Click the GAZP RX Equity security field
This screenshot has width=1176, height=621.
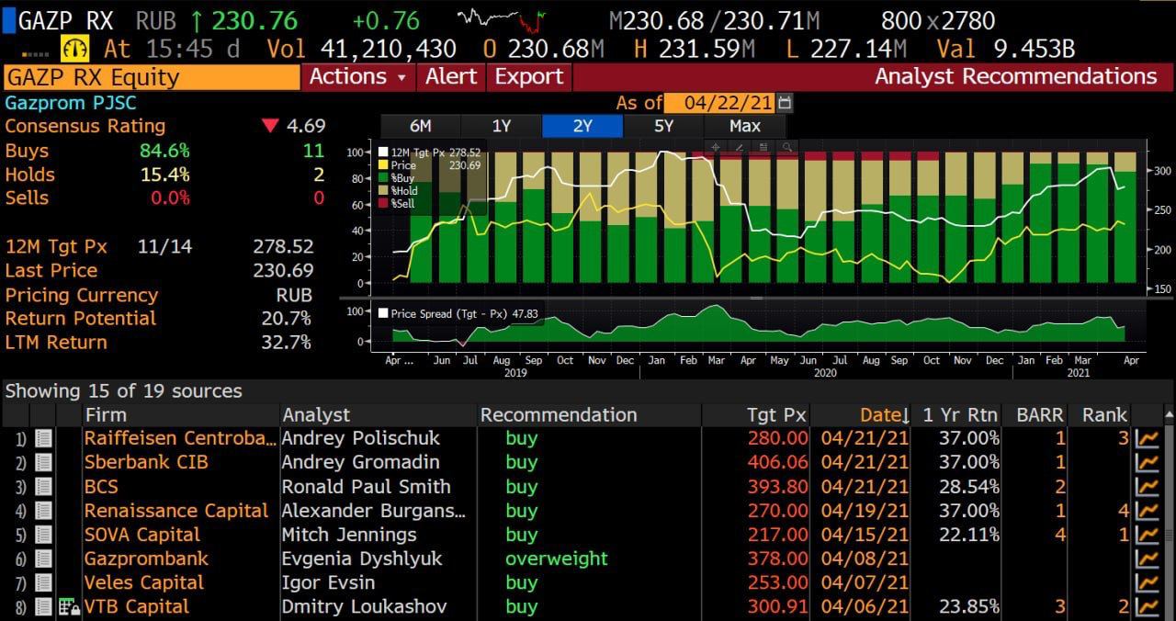click(x=153, y=77)
